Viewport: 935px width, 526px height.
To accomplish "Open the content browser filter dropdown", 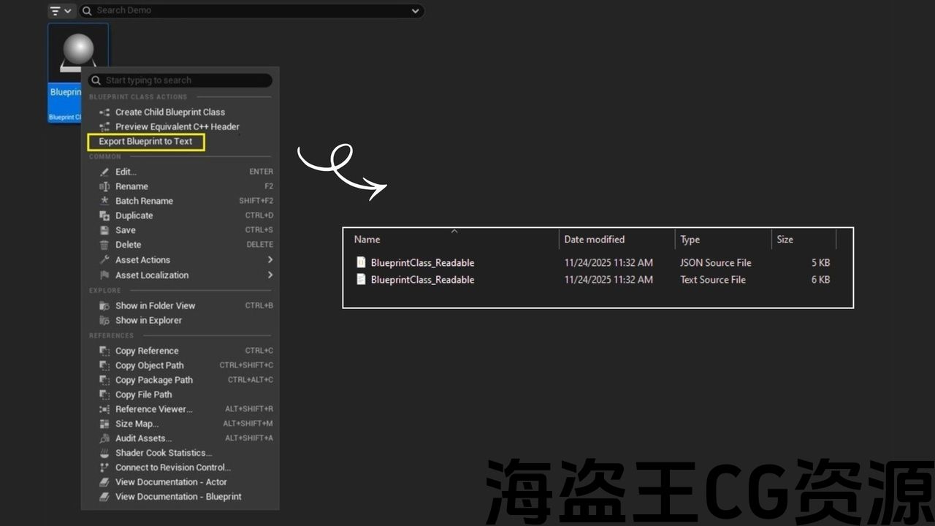I will pos(61,11).
